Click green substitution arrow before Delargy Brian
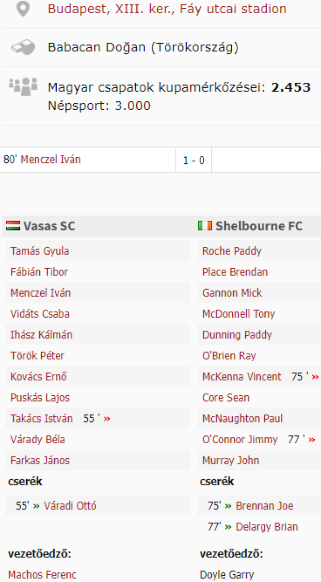321x582 pixels. 228,527
